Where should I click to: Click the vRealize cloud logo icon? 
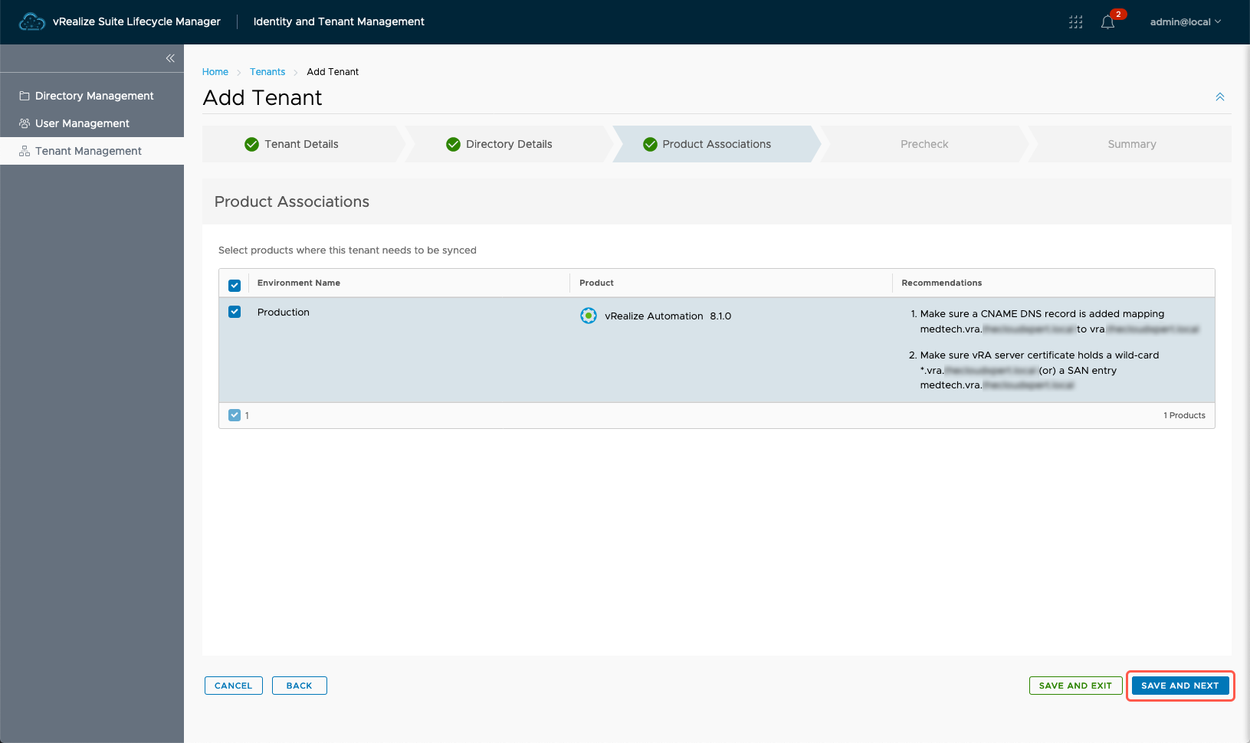coord(31,22)
